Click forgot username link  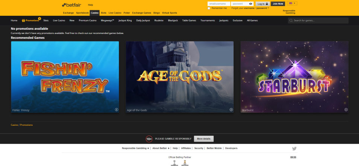pos(249,8)
